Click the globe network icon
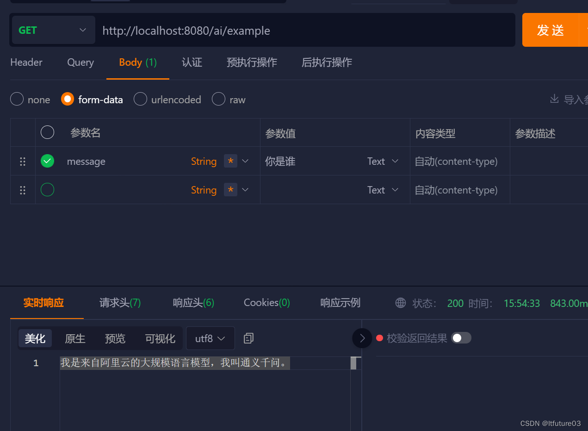588x431 pixels. click(401, 303)
